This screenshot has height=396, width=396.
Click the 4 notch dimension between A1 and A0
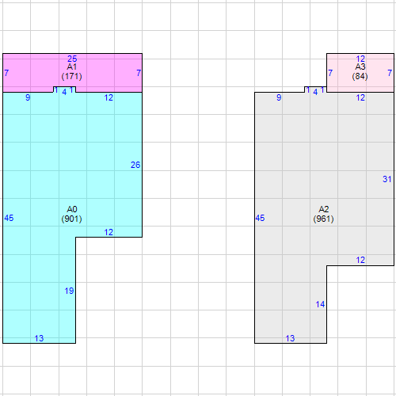point(64,92)
